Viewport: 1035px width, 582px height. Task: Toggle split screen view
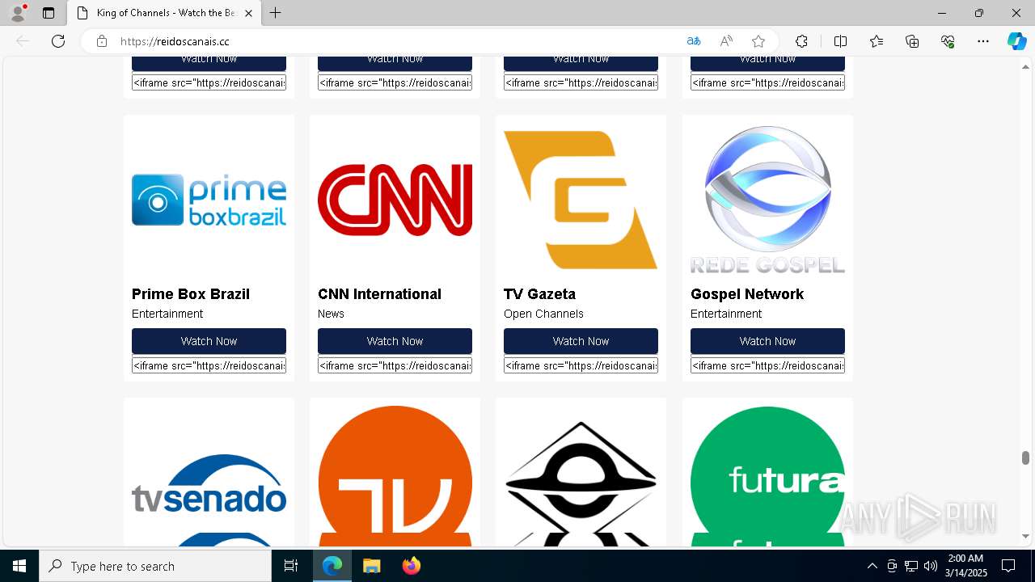[x=840, y=41]
